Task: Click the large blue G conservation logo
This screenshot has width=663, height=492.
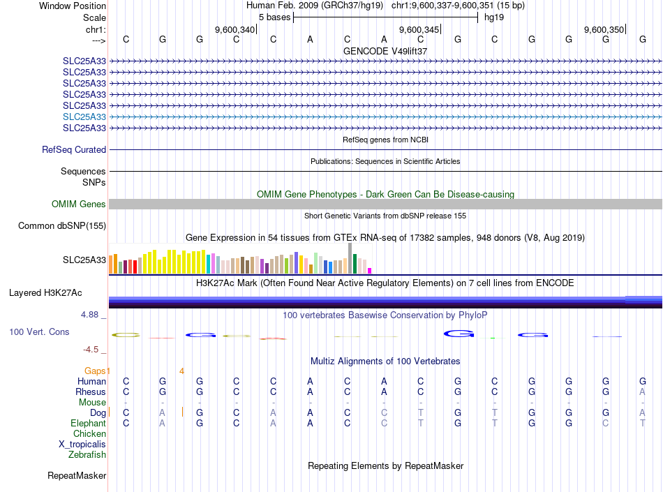Action: (x=459, y=334)
